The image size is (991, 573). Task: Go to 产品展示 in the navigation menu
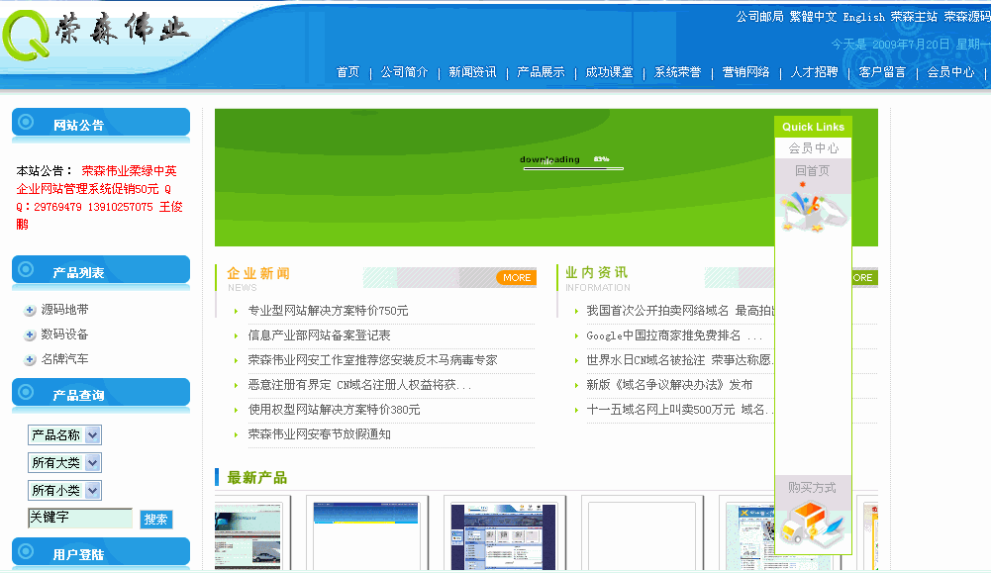tap(541, 72)
